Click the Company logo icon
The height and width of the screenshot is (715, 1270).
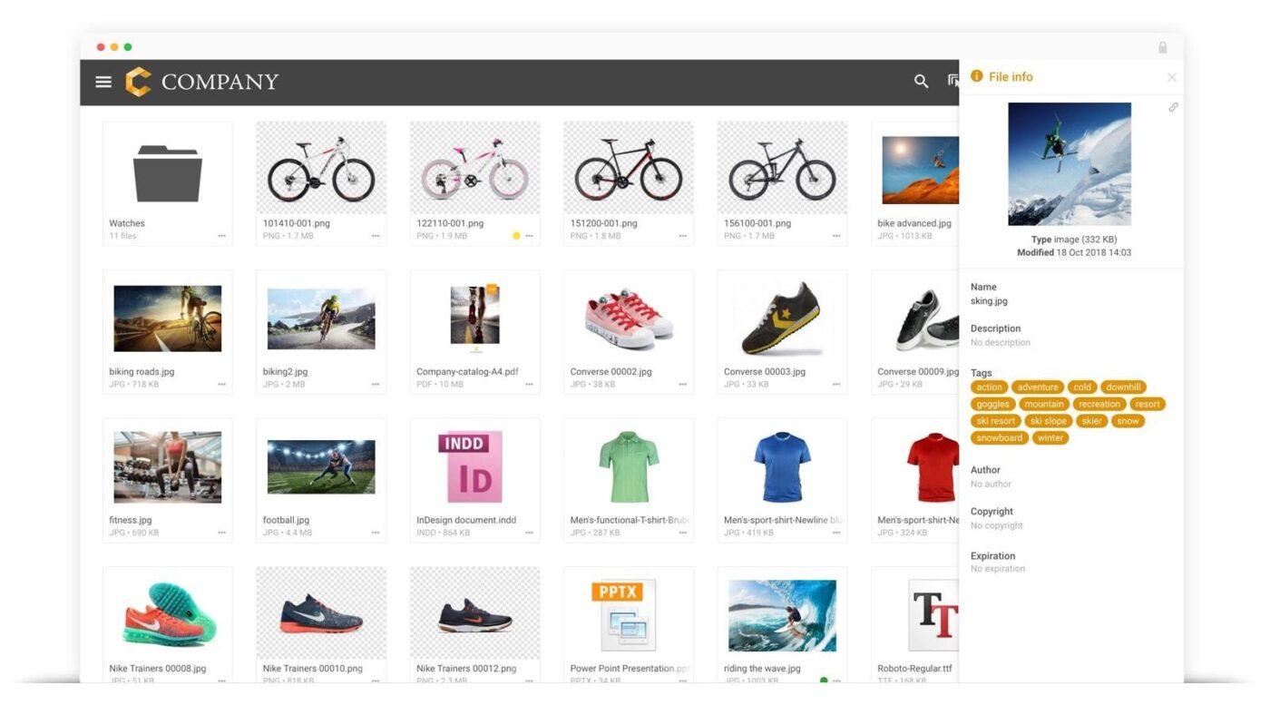click(x=138, y=82)
